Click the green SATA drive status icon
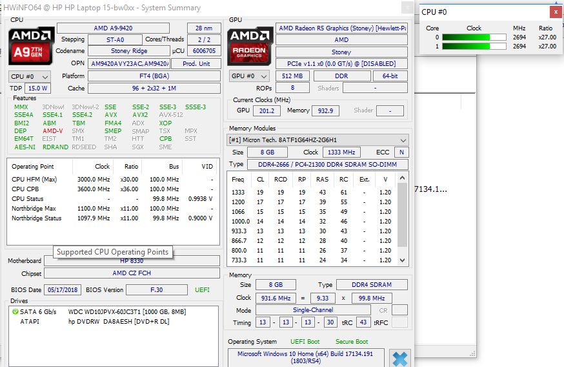Viewport: 564px width, 367px height. tap(15, 312)
